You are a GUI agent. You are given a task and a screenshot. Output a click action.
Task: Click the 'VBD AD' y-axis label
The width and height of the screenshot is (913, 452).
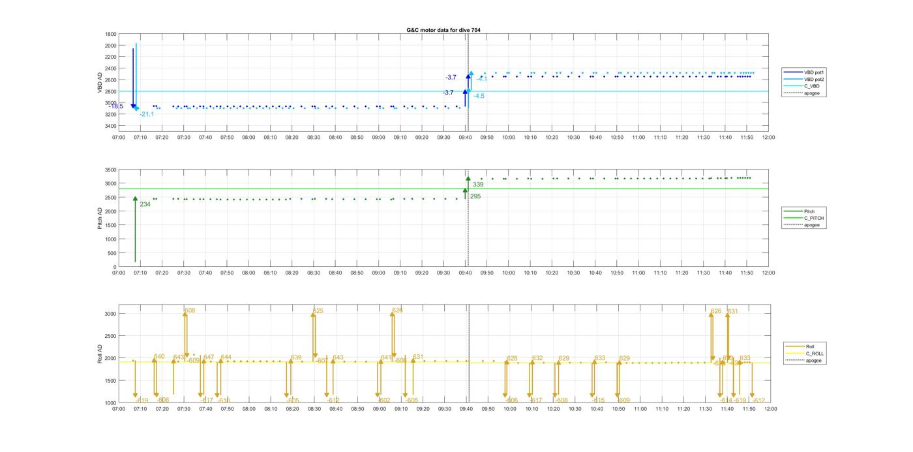click(x=100, y=82)
